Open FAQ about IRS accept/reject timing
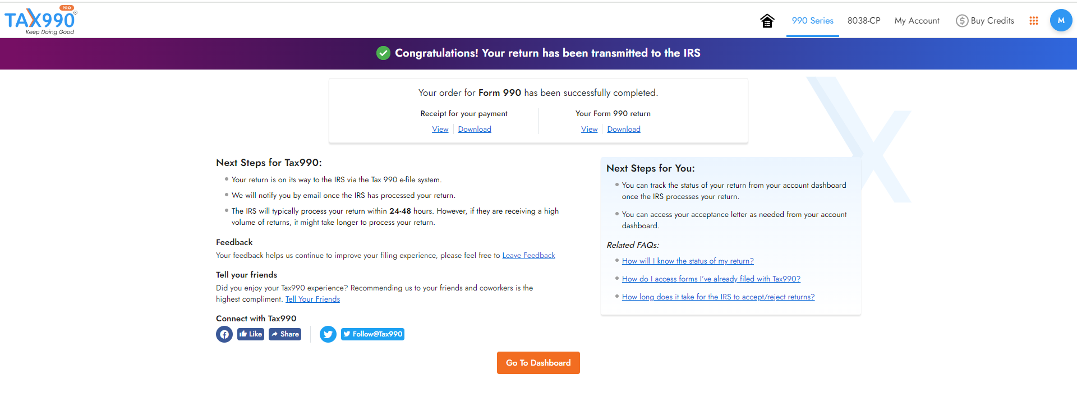1077x406 pixels. [x=718, y=297]
